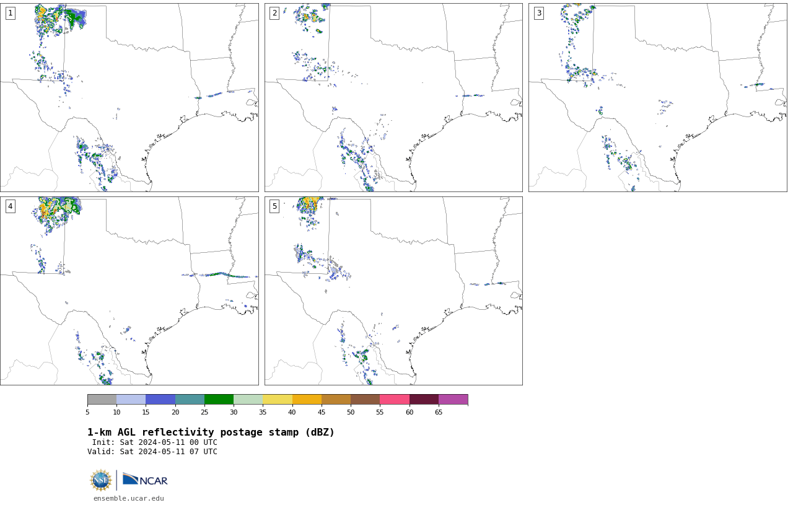Click the colorbar tick label 60

point(410,412)
